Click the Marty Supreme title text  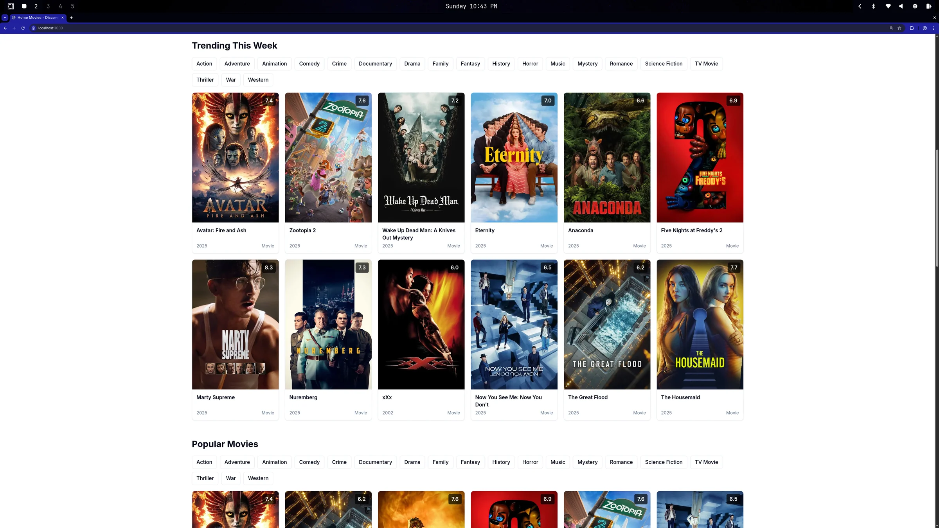pos(216,397)
